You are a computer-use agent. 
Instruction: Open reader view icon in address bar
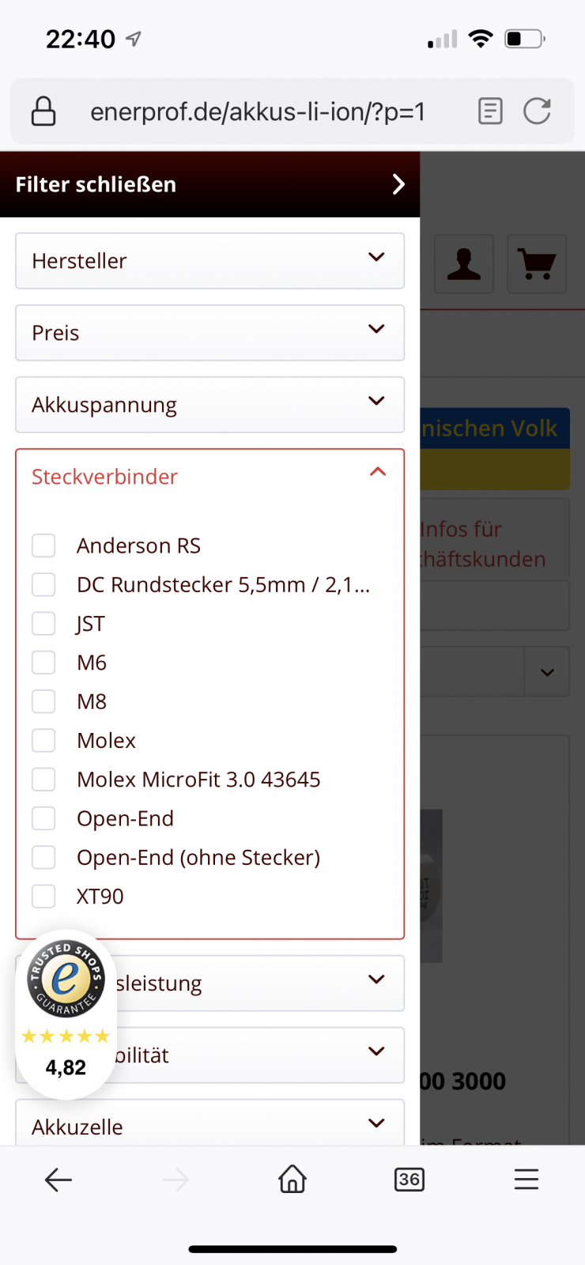pos(490,111)
